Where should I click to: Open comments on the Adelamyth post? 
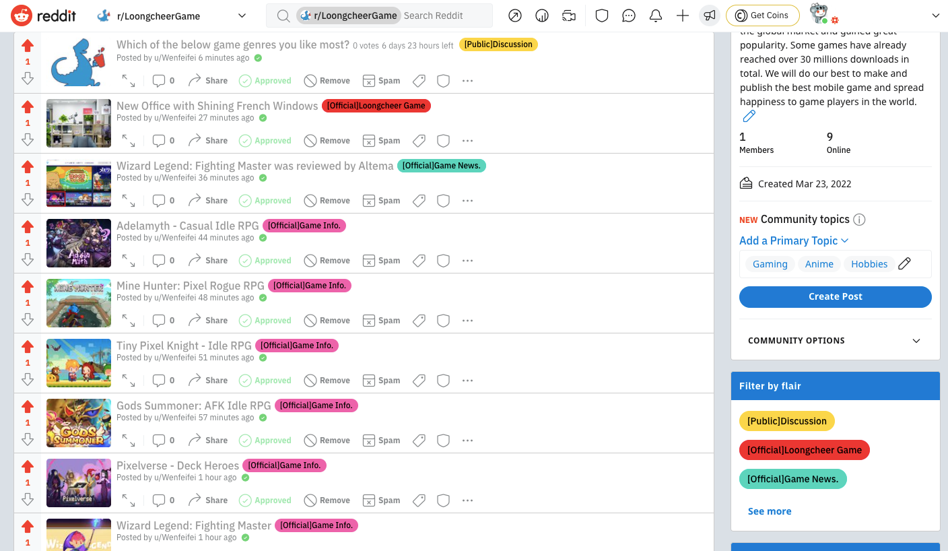(163, 261)
